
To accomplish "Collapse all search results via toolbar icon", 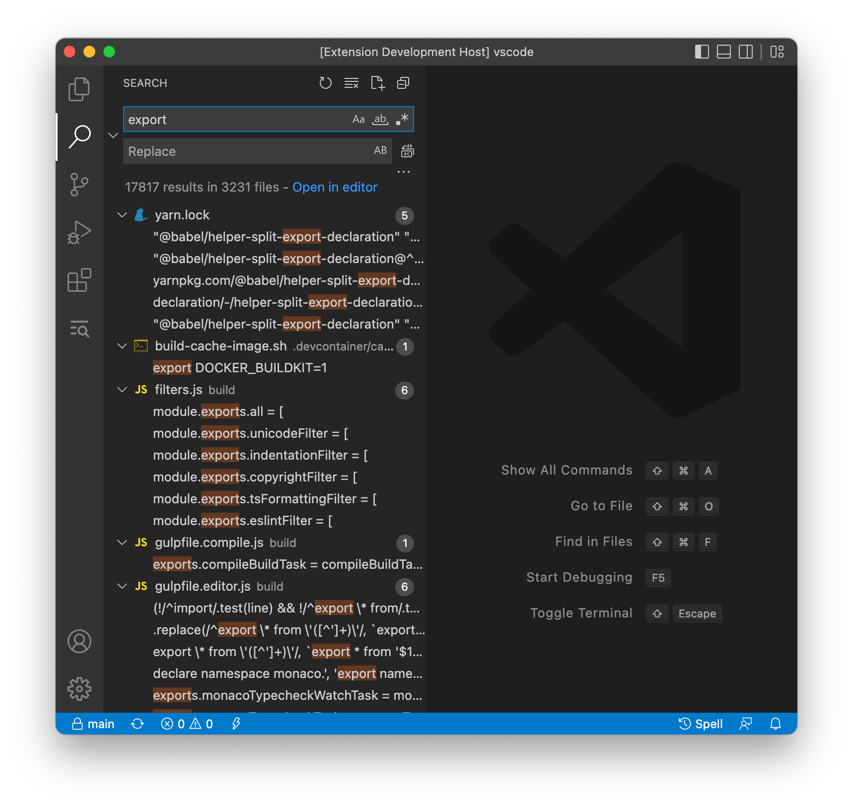I will (x=403, y=83).
